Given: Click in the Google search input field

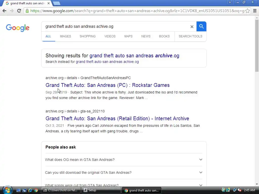Looking at the screenshot, I should click(116, 27).
